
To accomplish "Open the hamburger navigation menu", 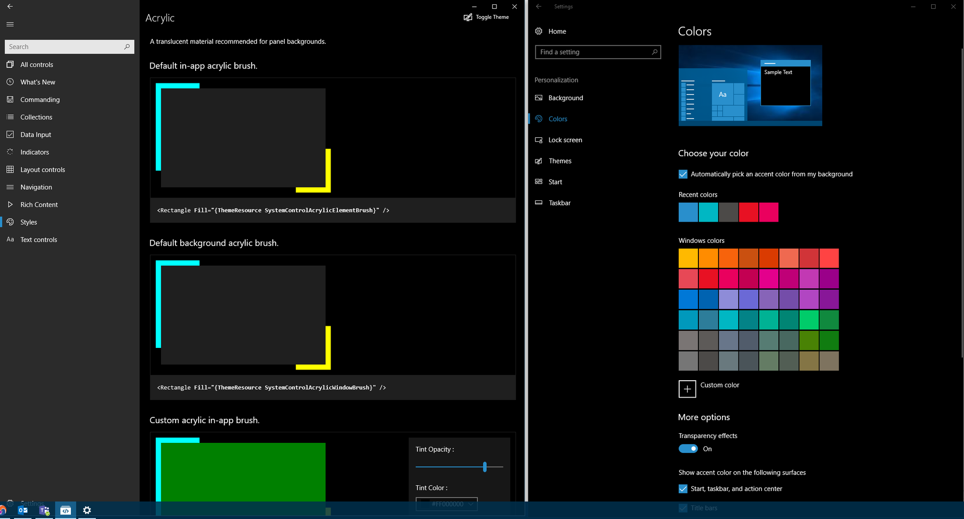I will 10,24.
